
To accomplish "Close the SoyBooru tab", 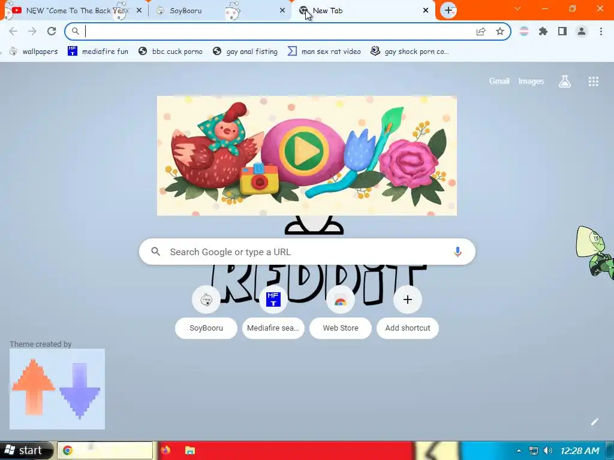I will click(282, 11).
